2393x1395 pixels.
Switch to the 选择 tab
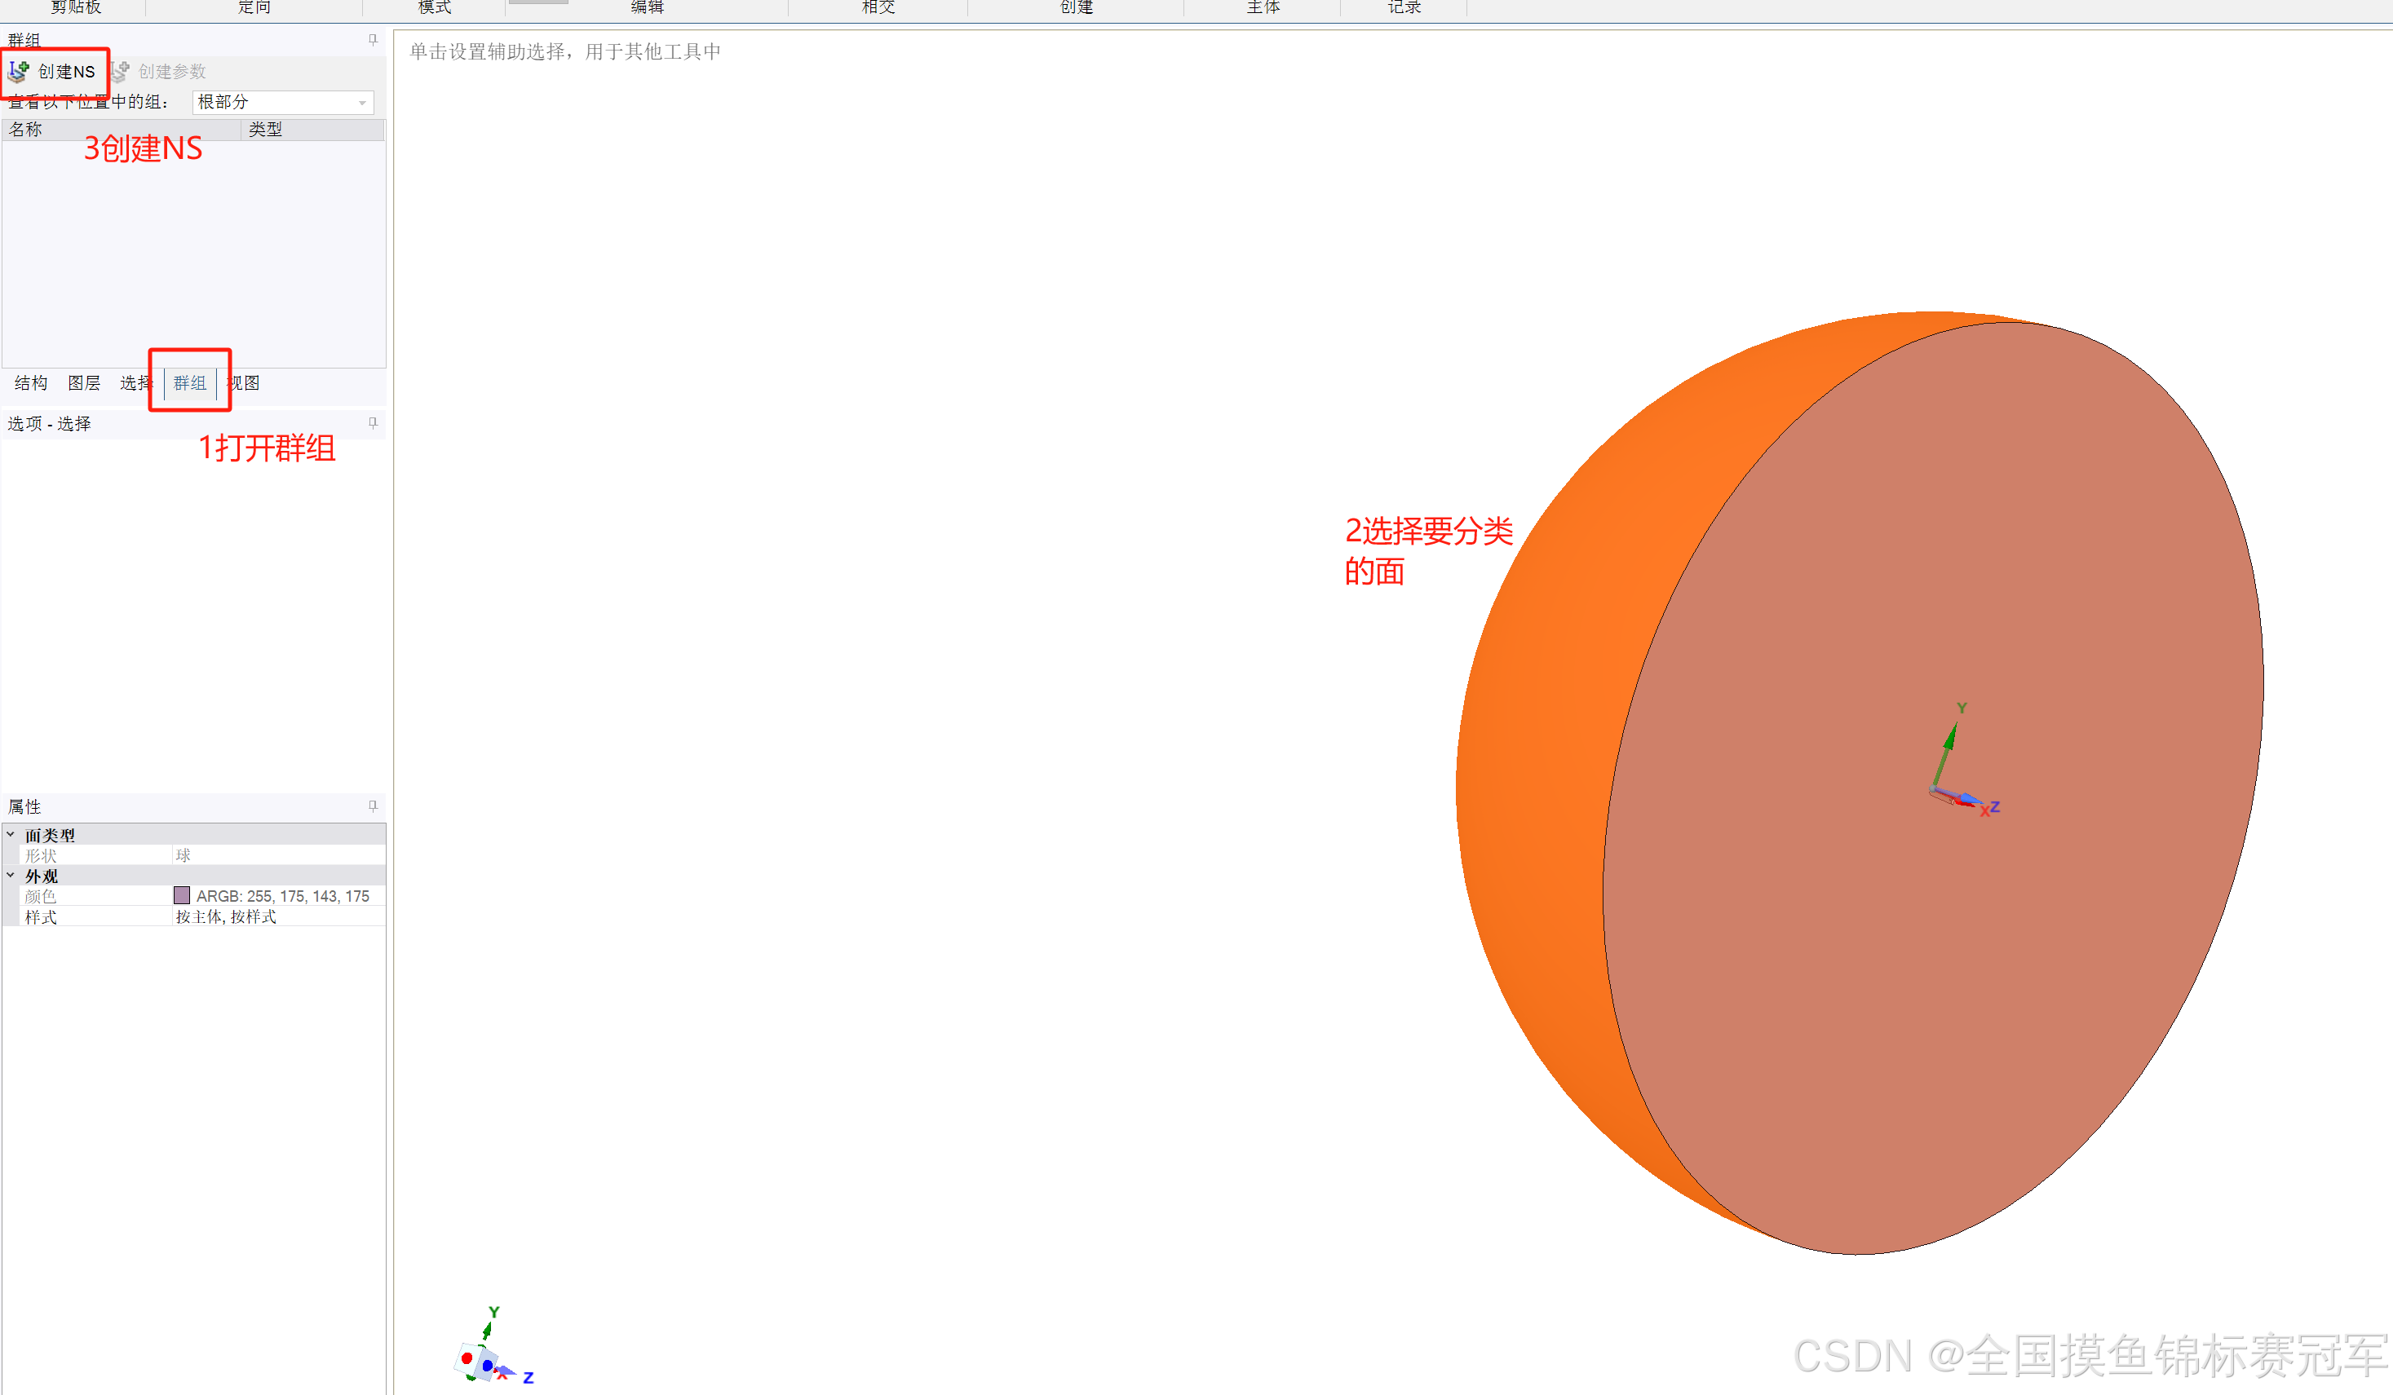tap(135, 382)
